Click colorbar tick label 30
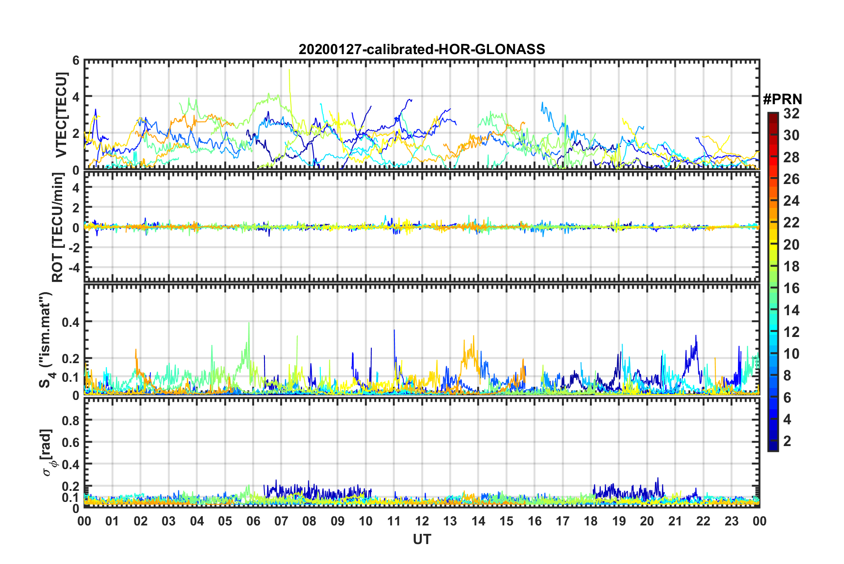The image size is (844, 564). pyautogui.click(x=791, y=135)
